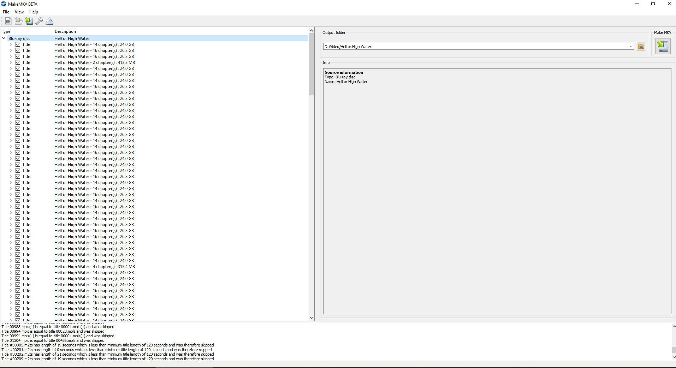676x368 pixels.
Task: Select the 313.4 MB title description text
Action: pos(95,267)
